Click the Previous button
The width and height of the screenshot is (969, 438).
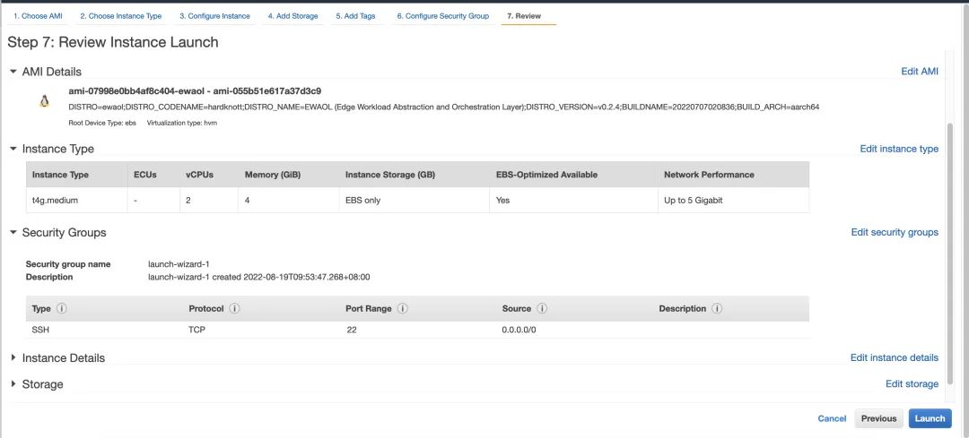click(878, 418)
